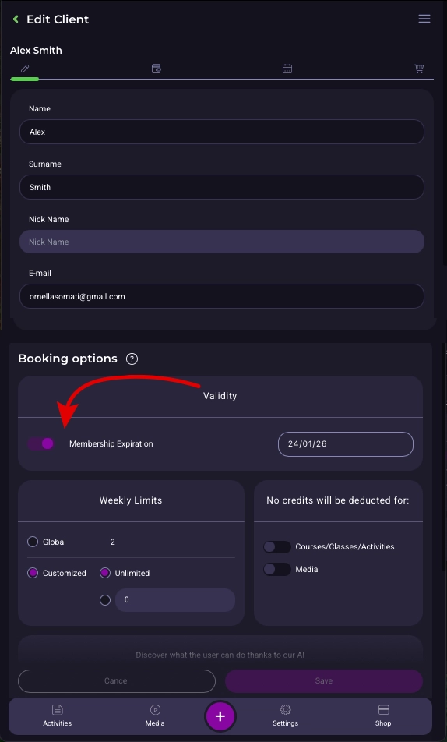Image resolution: width=447 pixels, height=742 pixels.
Task: Choose the Unlimited radio option
Action: click(x=105, y=573)
